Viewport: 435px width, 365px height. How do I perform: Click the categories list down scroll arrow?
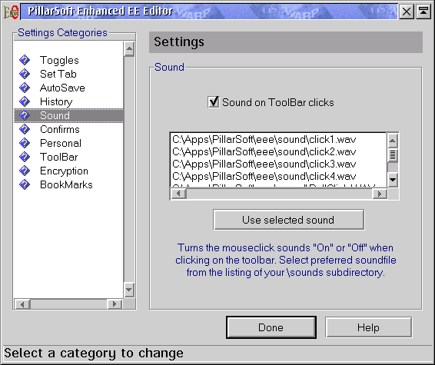pos(129,290)
